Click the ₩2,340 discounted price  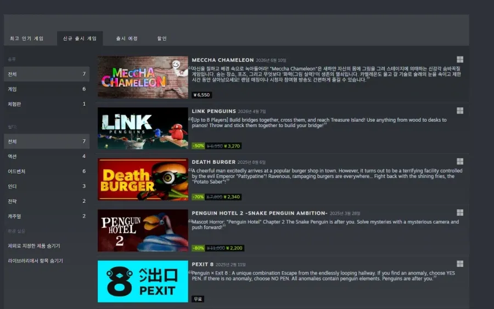coord(232,197)
